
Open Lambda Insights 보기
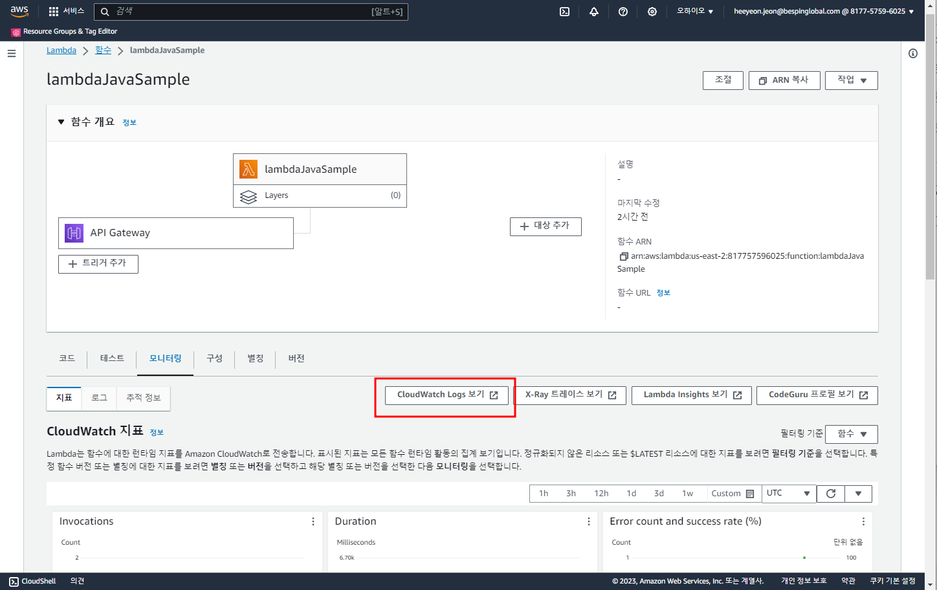point(691,395)
